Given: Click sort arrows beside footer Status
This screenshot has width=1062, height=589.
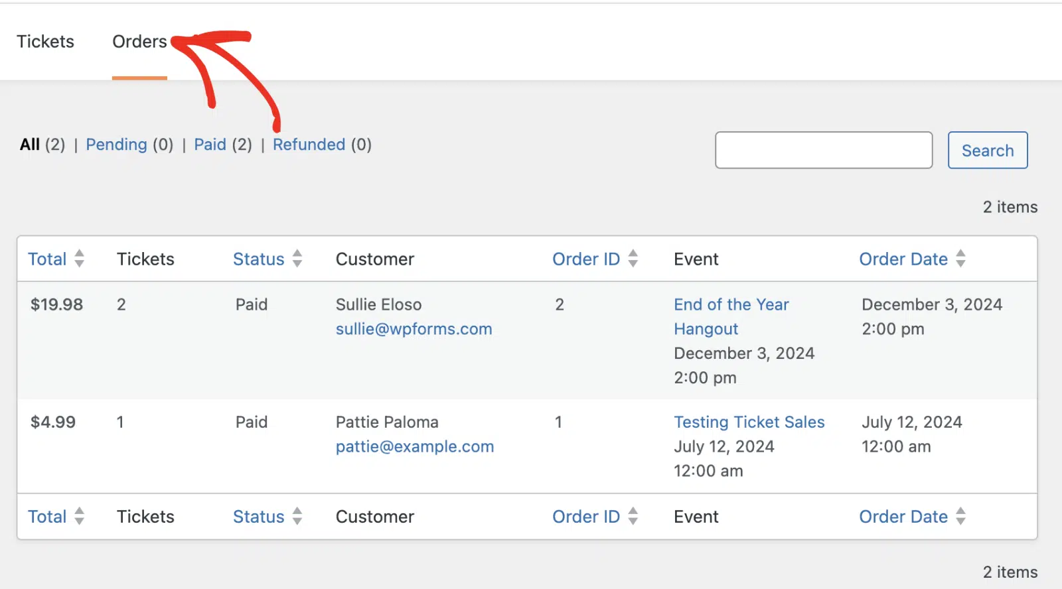Looking at the screenshot, I should tap(297, 516).
